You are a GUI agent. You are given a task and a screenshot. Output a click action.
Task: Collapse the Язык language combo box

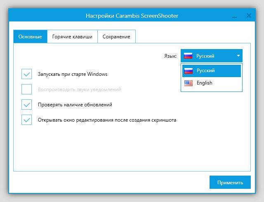point(212,56)
